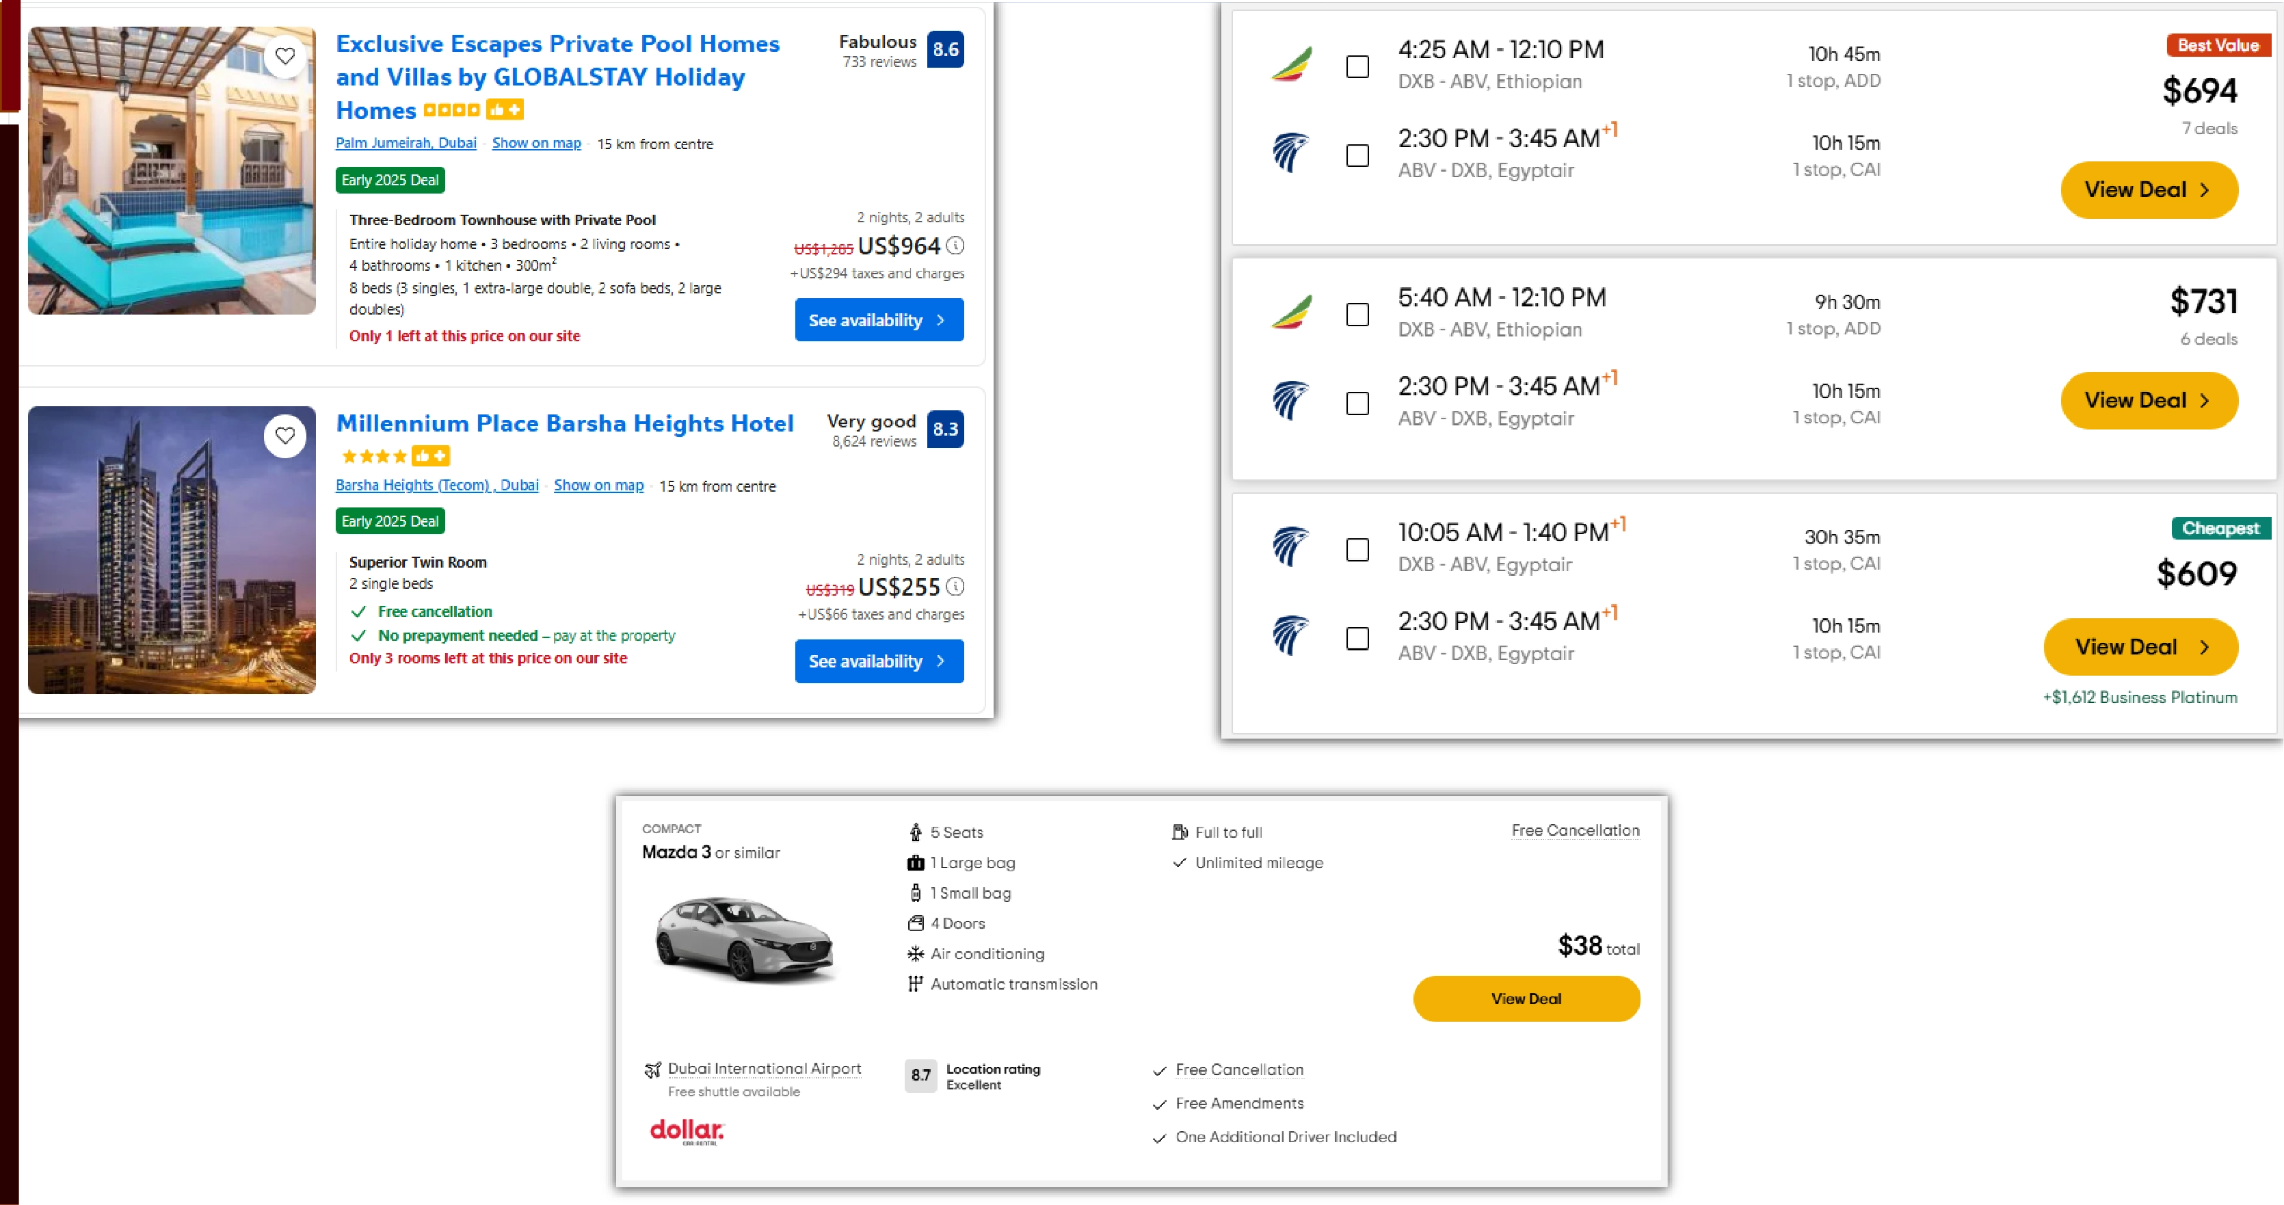Click Egyptair logo on the Cheapest $609 deal
Image resolution: width=2284 pixels, height=1205 pixels.
[x=1291, y=548]
